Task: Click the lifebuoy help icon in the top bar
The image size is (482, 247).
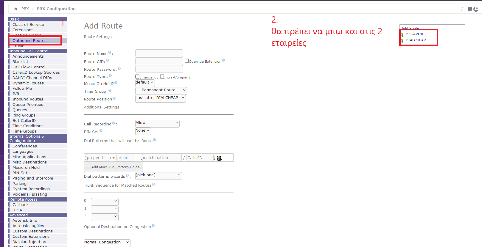Action: coord(476,9)
